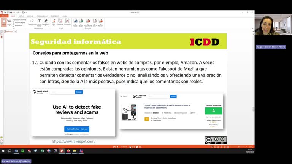Convert the document to Word
The image size is (292, 164).
75,22
